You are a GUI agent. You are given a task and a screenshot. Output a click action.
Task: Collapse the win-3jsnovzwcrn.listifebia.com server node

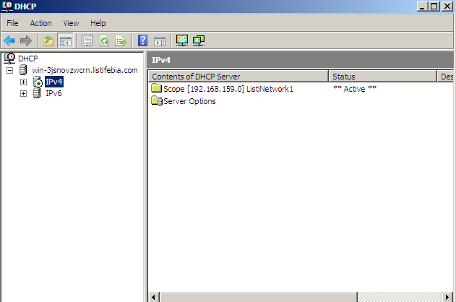[9, 70]
